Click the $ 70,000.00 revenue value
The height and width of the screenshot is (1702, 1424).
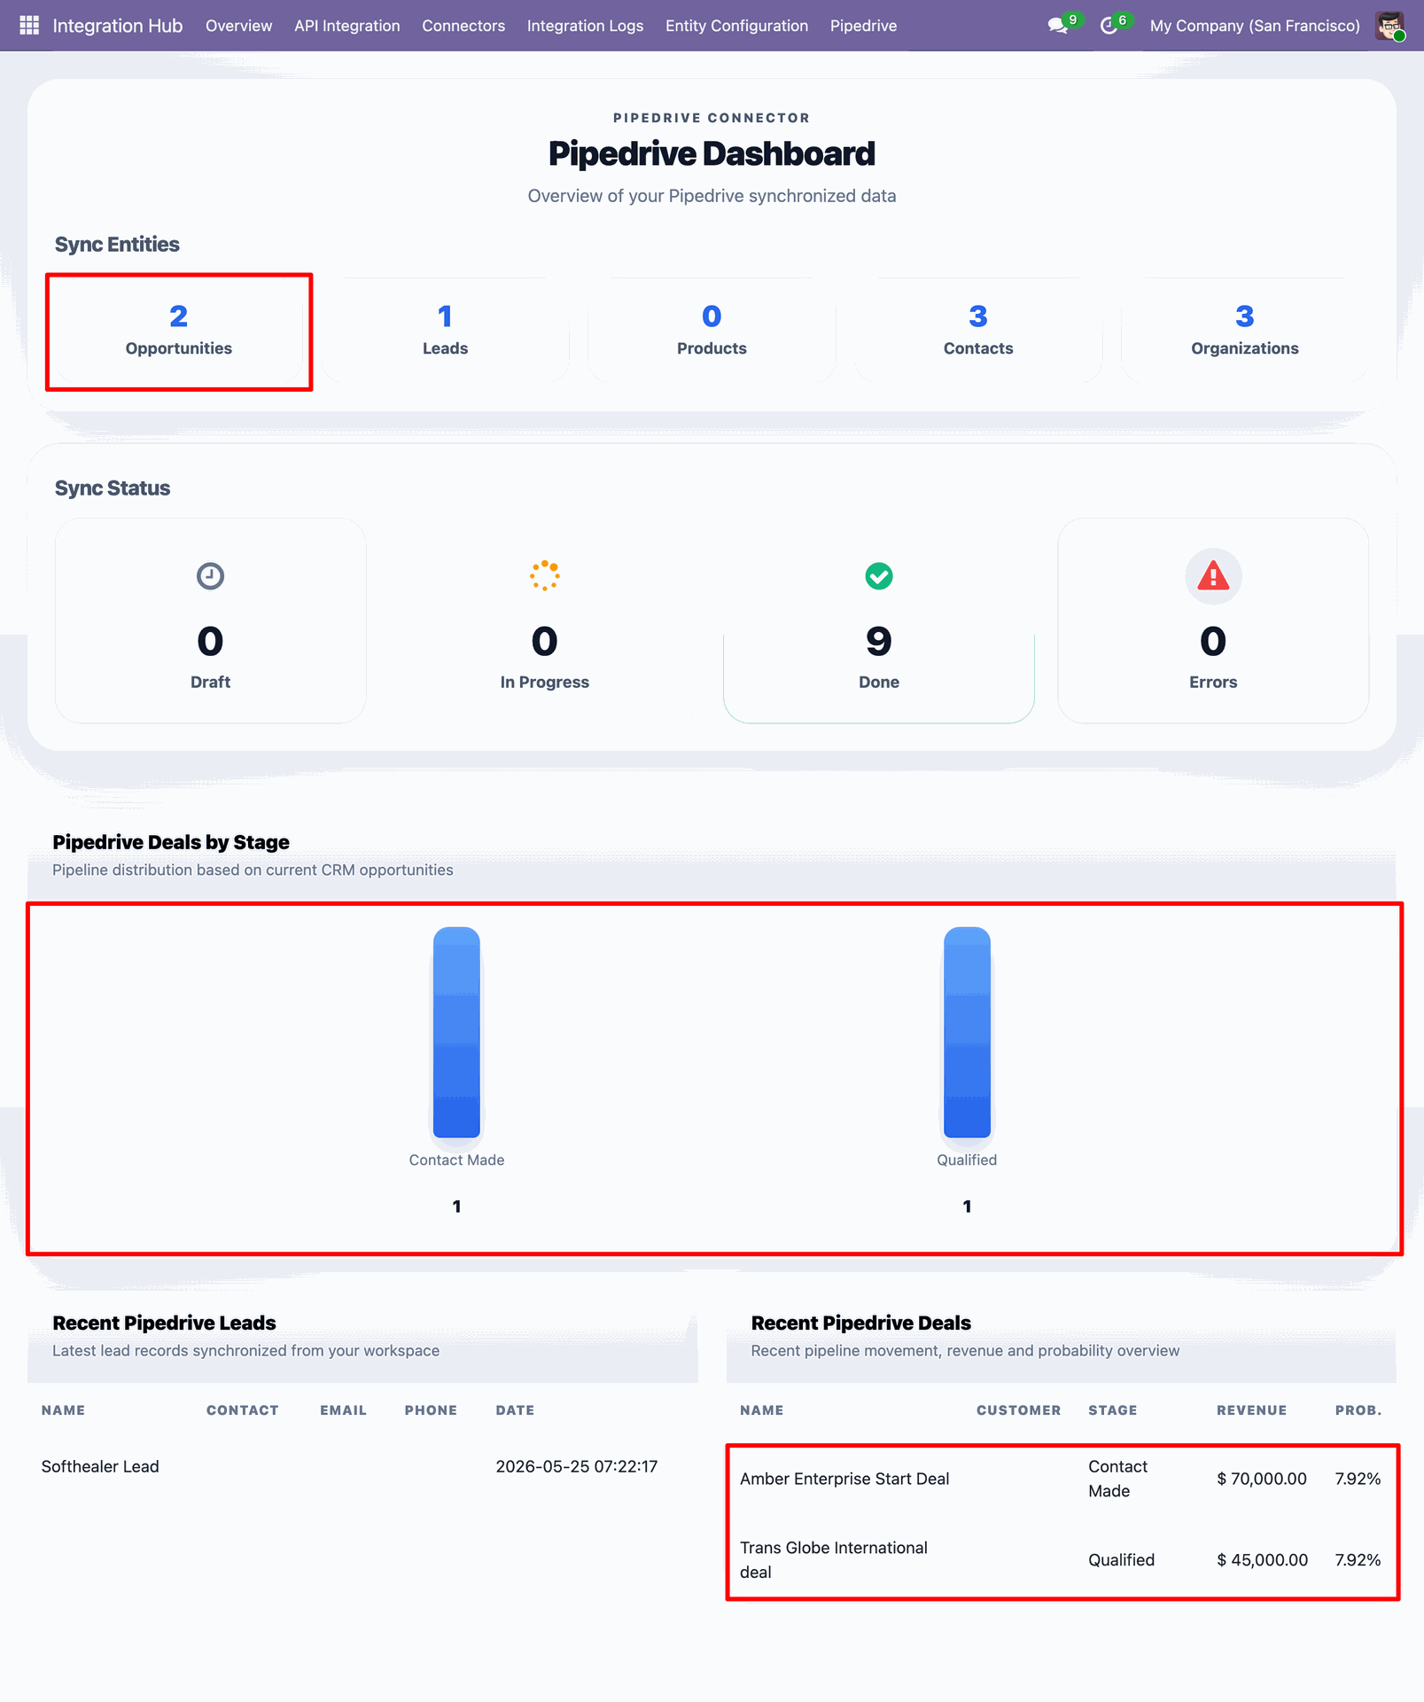(x=1262, y=1479)
